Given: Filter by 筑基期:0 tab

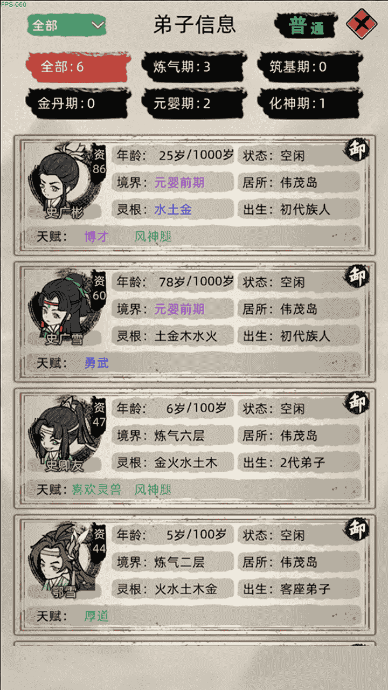Looking at the screenshot, I should tap(309, 67).
